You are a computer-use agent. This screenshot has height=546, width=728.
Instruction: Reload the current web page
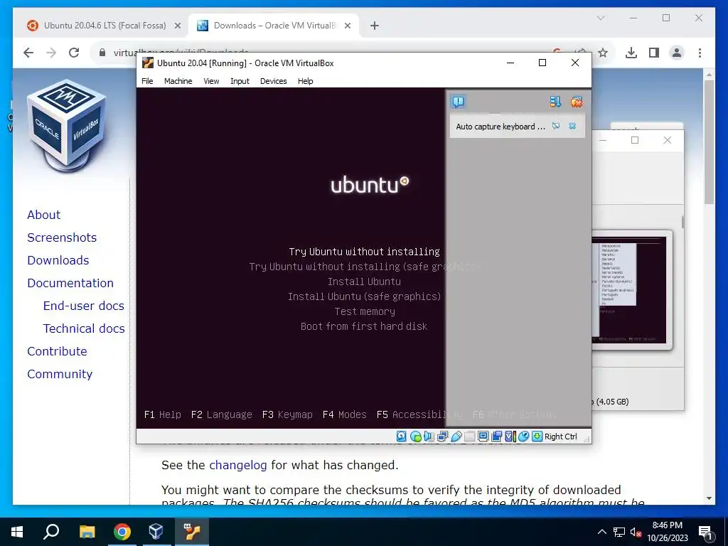tap(74, 53)
